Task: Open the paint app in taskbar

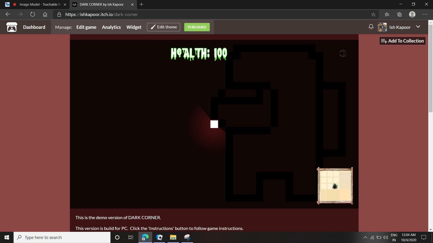Action: (187, 237)
